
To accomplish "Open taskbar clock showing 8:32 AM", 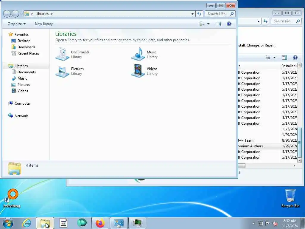I will (290, 223).
